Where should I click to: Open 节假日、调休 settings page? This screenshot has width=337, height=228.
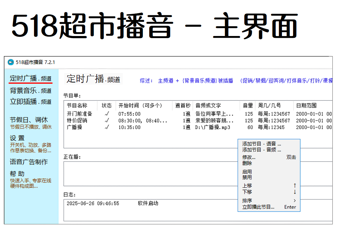(x=29, y=120)
